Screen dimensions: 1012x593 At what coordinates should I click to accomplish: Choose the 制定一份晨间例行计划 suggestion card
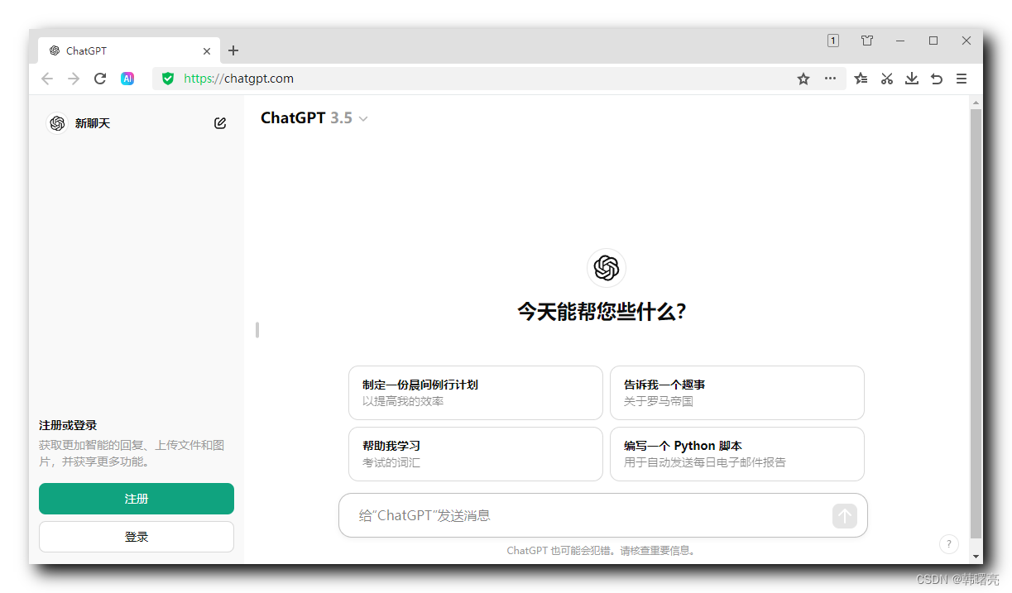click(476, 393)
